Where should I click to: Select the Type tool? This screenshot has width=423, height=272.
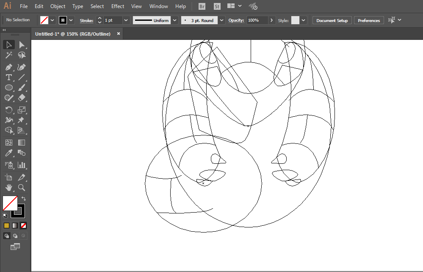point(8,77)
